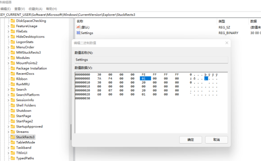Viewport: 261px width, 161px height.
Task: Expand the HideDesktopIcons tree node
Action: point(8,37)
